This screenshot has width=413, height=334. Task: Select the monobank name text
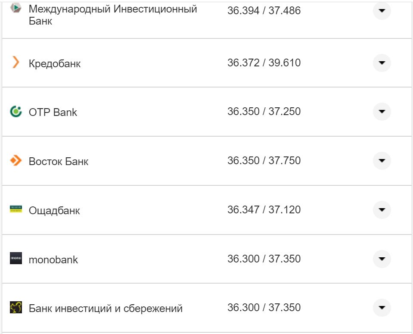coord(53,259)
